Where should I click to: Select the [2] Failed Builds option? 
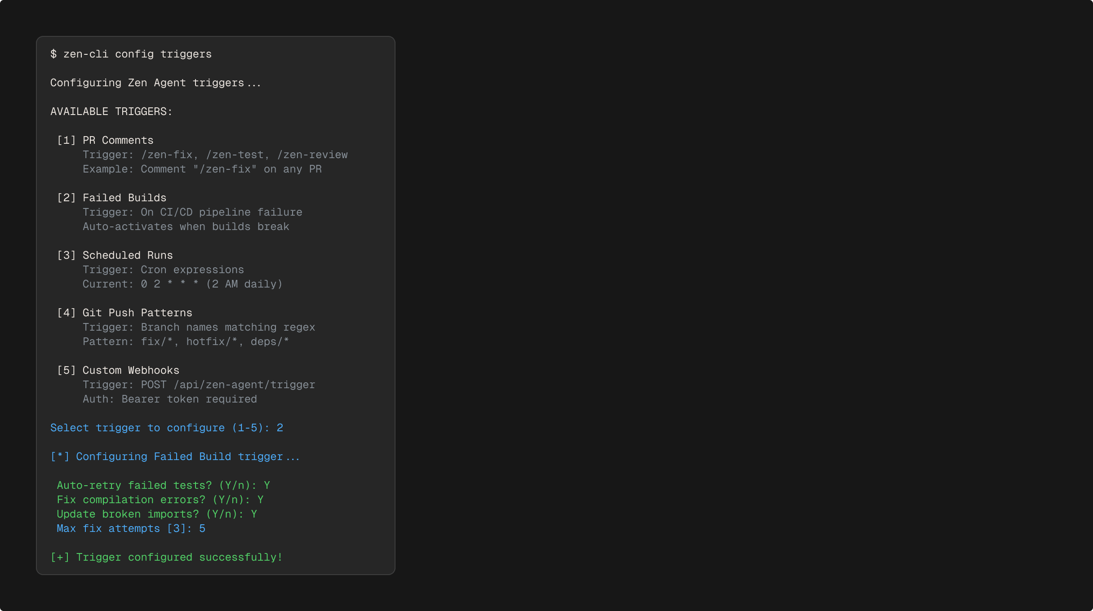point(111,198)
